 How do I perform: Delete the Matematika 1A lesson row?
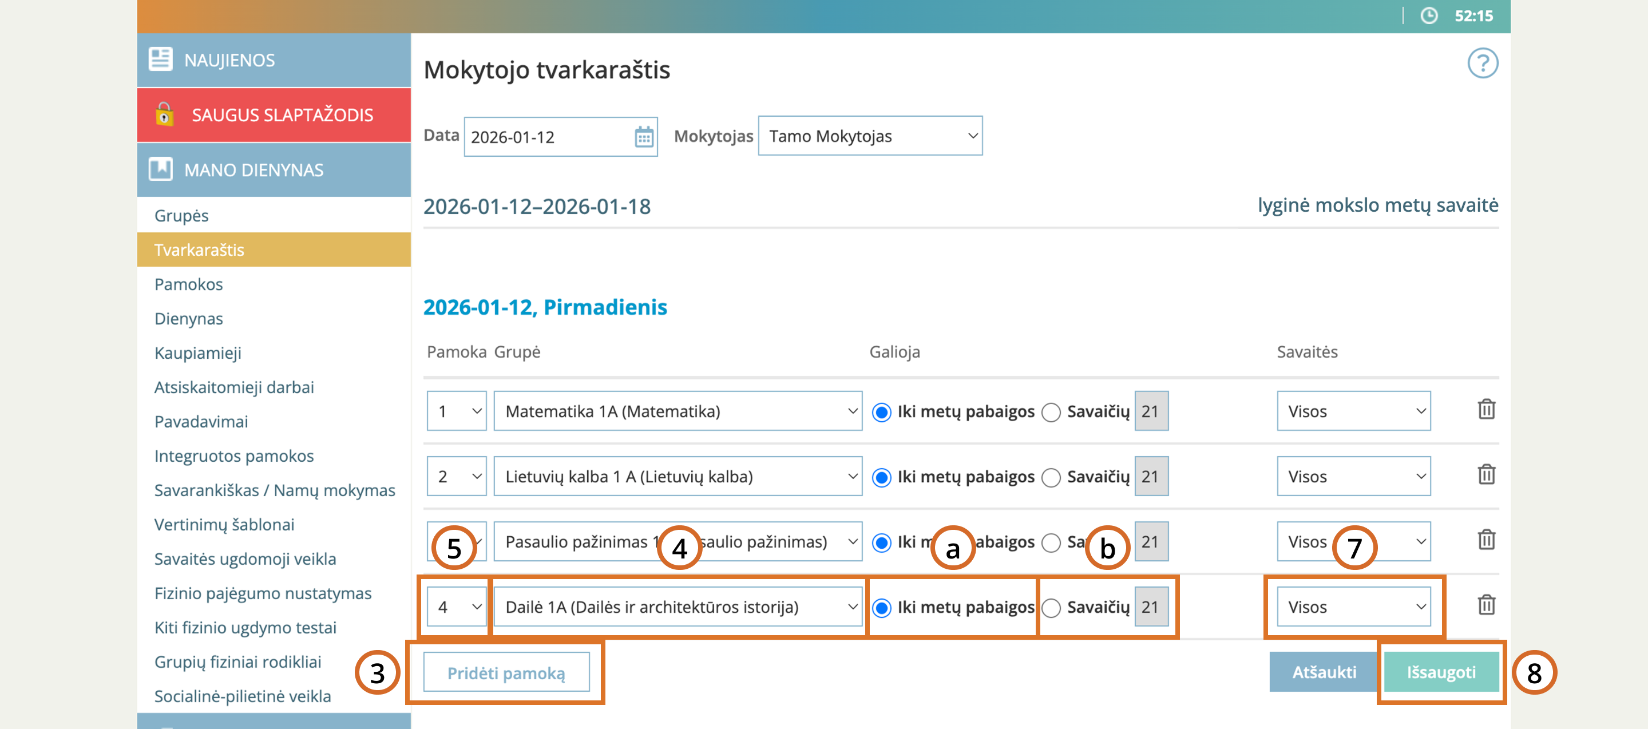click(x=1485, y=410)
